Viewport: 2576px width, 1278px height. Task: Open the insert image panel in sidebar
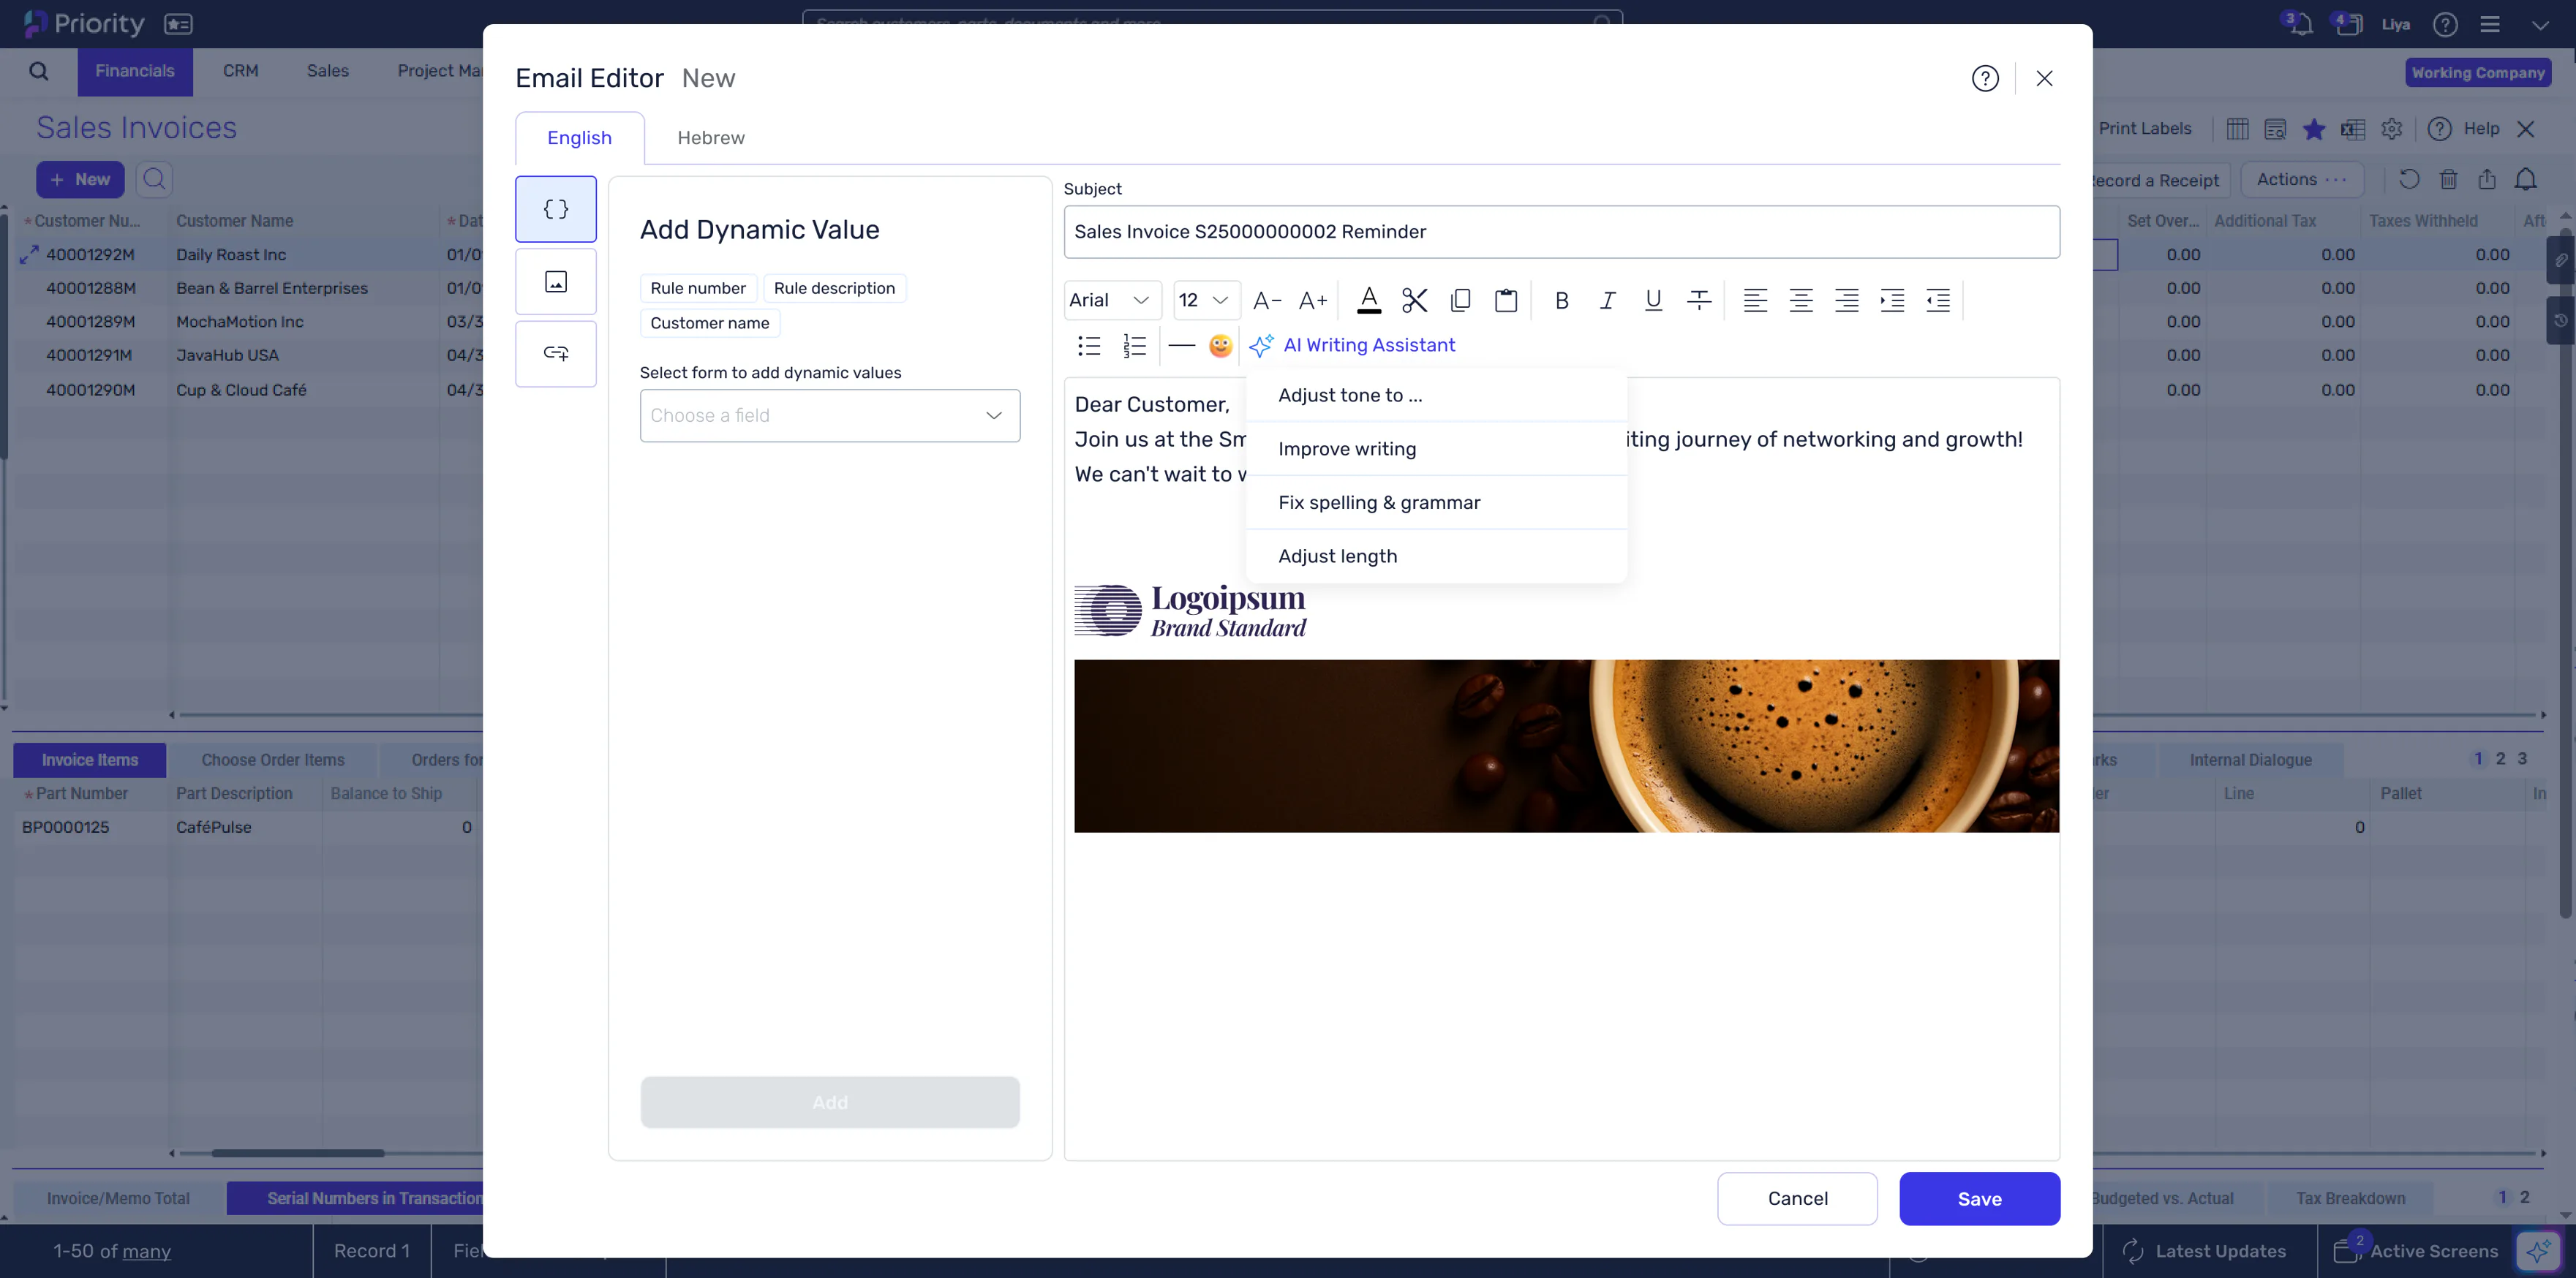tap(555, 281)
